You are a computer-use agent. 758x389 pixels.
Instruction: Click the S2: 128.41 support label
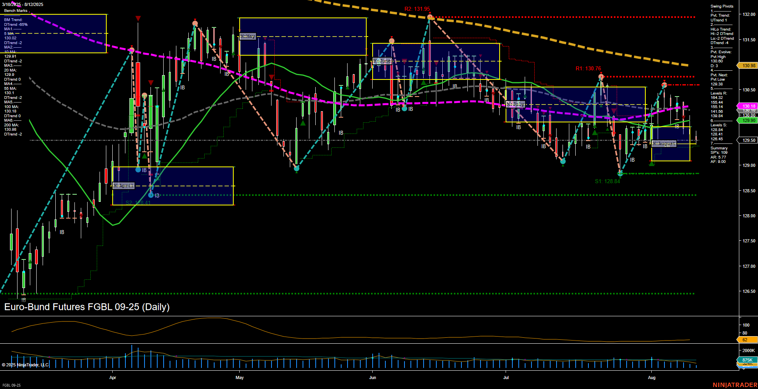click(137, 203)
